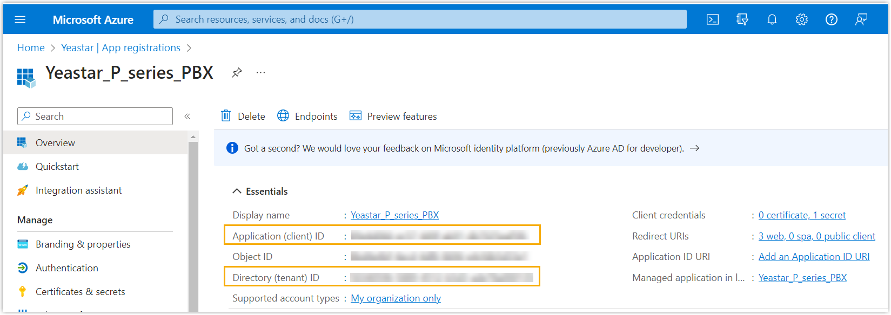Click the '0 certificate, 1 secret' link
Viewport: 891px width, 315px height.
pos(802,215)
